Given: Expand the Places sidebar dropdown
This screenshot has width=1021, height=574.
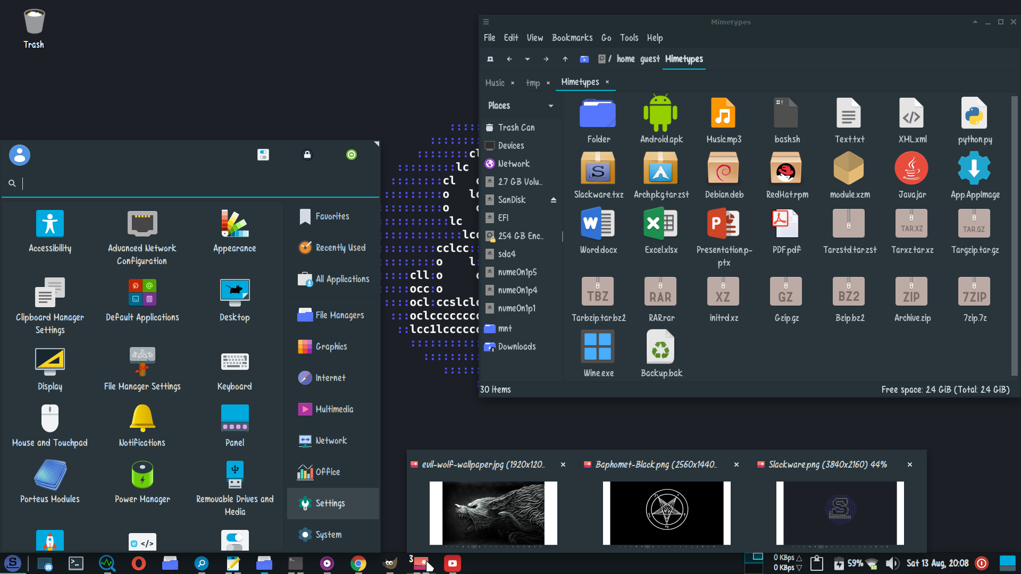Looking at the screenshot, I should pyautogui.click(x=551, y=106).
